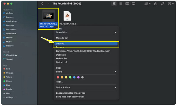Image resolution: width=177 pixels, height=106 pixels.
Task: Apply the orange tag color
Action: click(x=62, y=77)
